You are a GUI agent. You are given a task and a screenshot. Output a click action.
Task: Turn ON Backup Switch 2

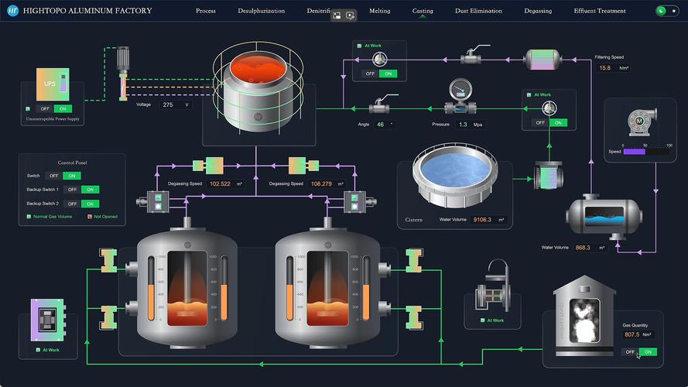[90, 204]
